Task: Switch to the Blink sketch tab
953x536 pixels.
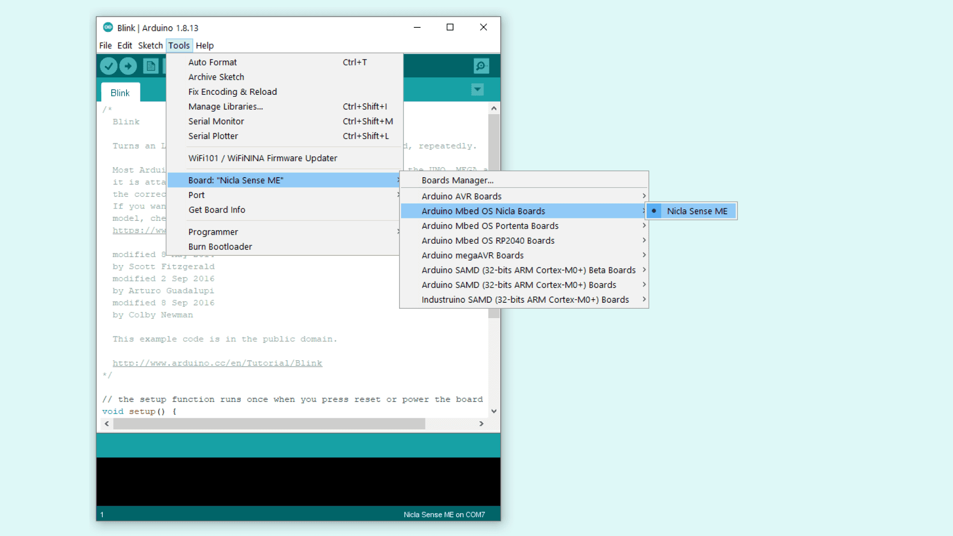Action: click(x=120, y=93)
